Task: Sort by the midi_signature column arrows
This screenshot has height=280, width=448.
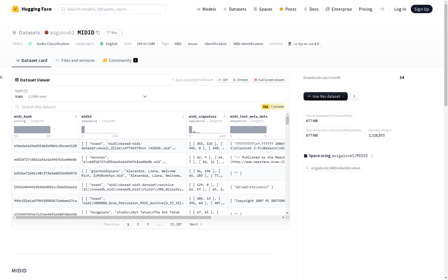Action: point(225,116)
